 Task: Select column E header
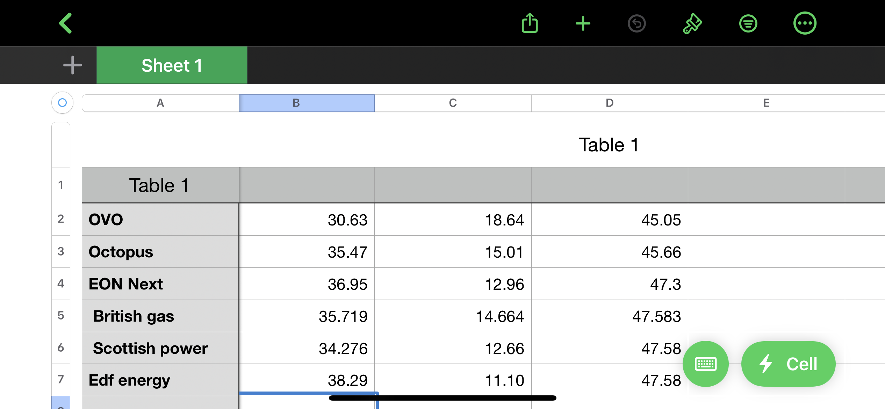(x=766, y=103)
